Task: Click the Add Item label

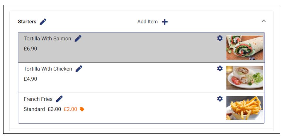Action: [147, 22]
